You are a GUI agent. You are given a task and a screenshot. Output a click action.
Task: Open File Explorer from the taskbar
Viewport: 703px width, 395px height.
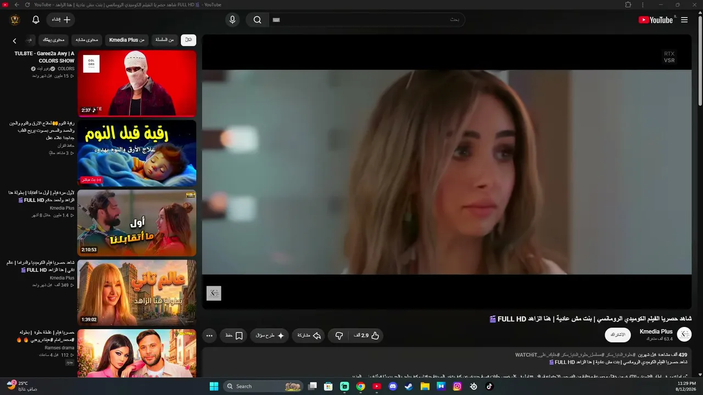pyautogui.click(x=425, y=386)
